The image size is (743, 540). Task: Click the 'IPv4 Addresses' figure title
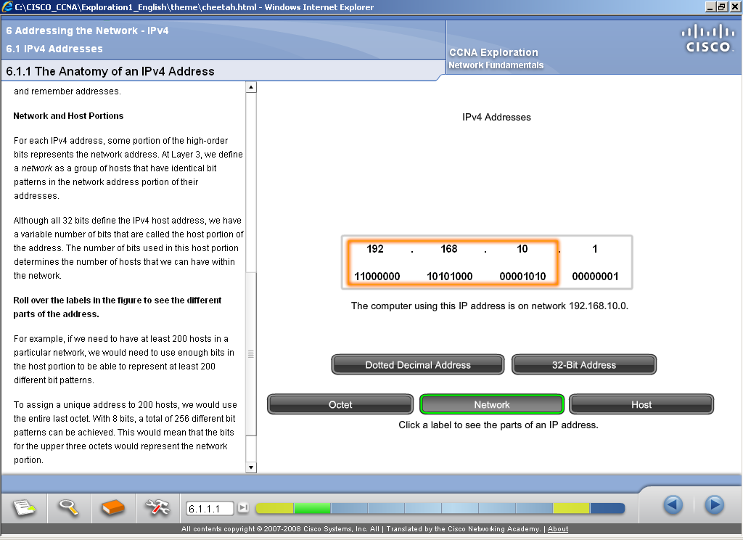pyautogui.click(x=496, y=117)
